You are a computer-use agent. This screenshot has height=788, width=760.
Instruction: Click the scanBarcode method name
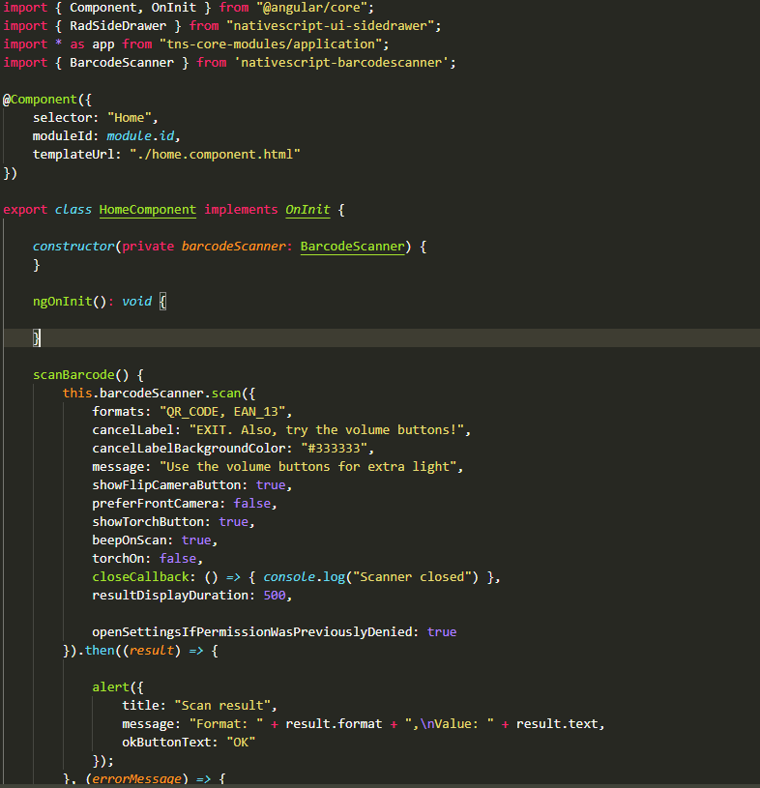(x=73, y=375)
